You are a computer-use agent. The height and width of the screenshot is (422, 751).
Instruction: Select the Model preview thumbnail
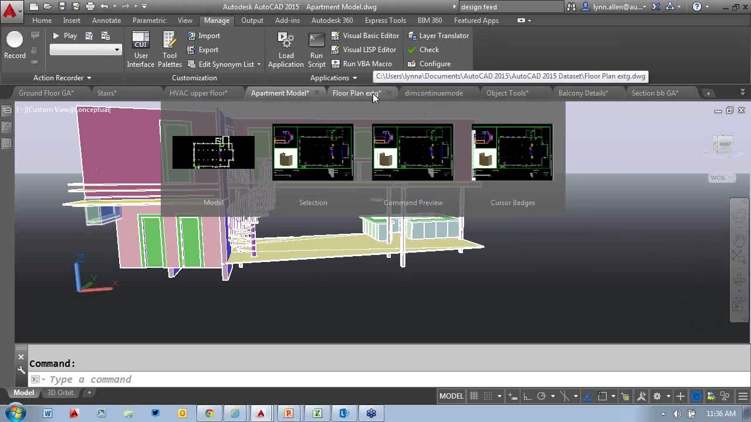(x=214, y=152)
